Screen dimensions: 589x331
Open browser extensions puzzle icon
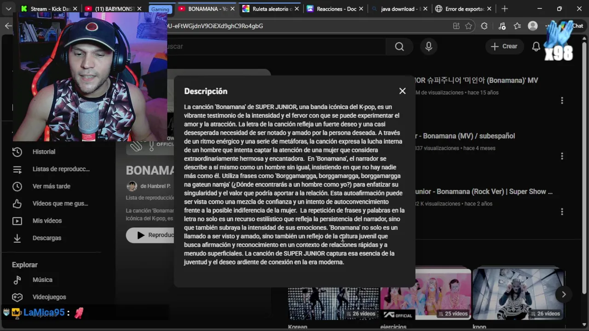point(484,26)
